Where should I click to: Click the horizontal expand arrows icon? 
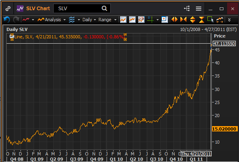pyautogui.click(x=174, y=20)
